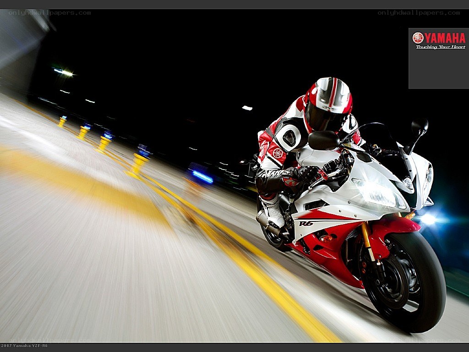The image size is (469, 352).
Task: Click the onlyhdwallpapers.com watermark at top right
Action: [x=419, y=13]
